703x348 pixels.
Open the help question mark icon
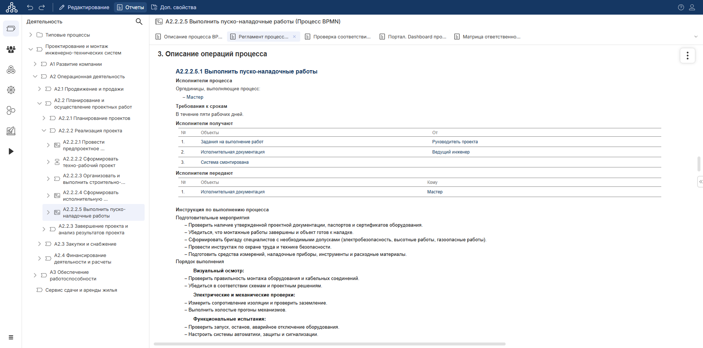click(x=681, y=7)
